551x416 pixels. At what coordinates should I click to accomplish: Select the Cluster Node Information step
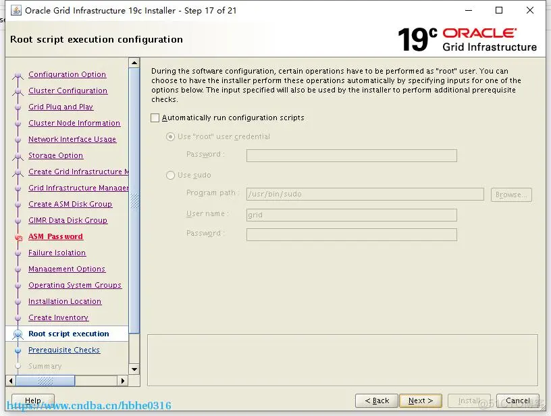74,123
